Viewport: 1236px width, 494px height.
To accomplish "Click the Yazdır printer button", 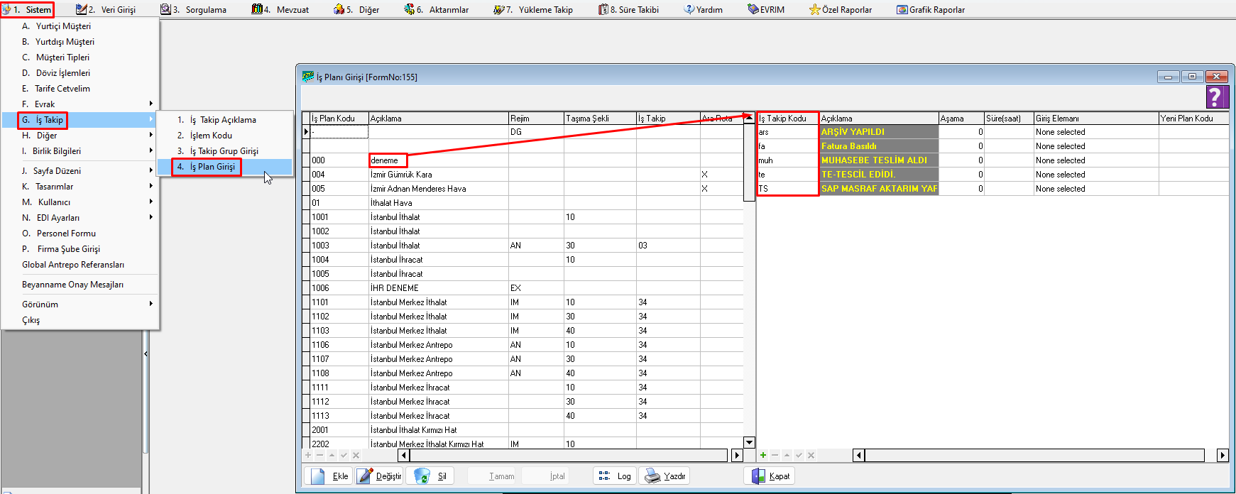I will [665, 476].
